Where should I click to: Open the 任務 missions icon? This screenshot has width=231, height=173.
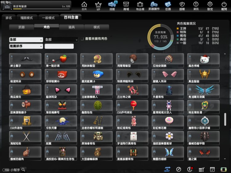click(x=168, y=6)
